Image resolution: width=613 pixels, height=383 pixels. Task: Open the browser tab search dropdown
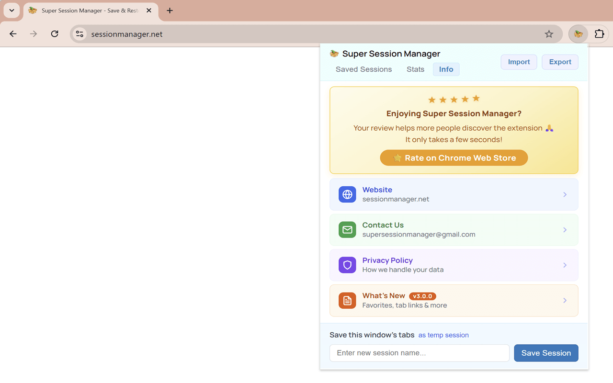click(x=11, y=10)
